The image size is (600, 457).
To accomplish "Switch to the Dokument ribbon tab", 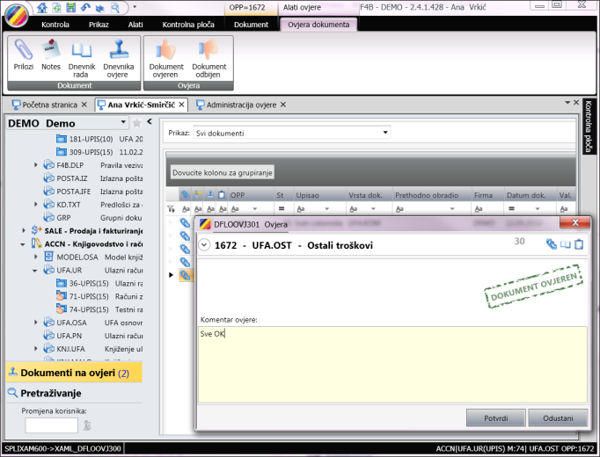I will (251, 24).
